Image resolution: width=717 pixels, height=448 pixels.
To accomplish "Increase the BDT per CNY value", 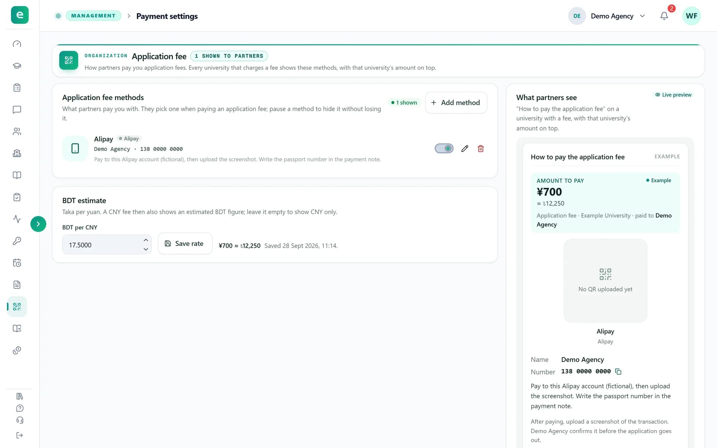I will tap(146, 240).
